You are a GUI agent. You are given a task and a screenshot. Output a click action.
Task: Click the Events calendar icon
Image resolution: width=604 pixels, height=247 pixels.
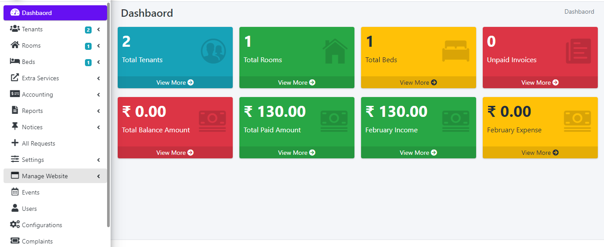coord(15,192)
